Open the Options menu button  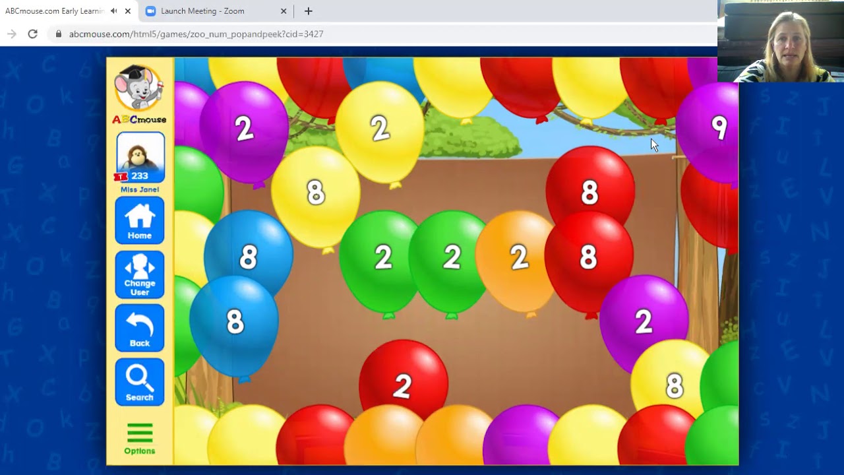(x=140, y=439)
